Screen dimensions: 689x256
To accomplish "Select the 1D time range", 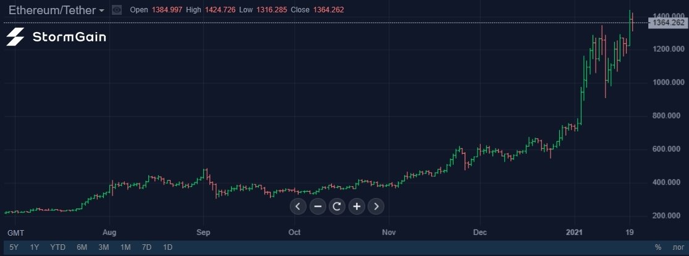I will (x=167, y=247).
